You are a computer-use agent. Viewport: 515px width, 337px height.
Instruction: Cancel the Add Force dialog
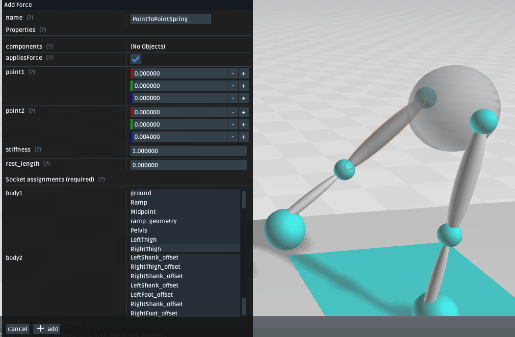(17, 329)
